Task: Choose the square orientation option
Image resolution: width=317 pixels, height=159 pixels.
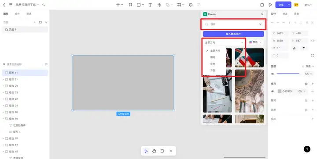Action: coord(214,71)
